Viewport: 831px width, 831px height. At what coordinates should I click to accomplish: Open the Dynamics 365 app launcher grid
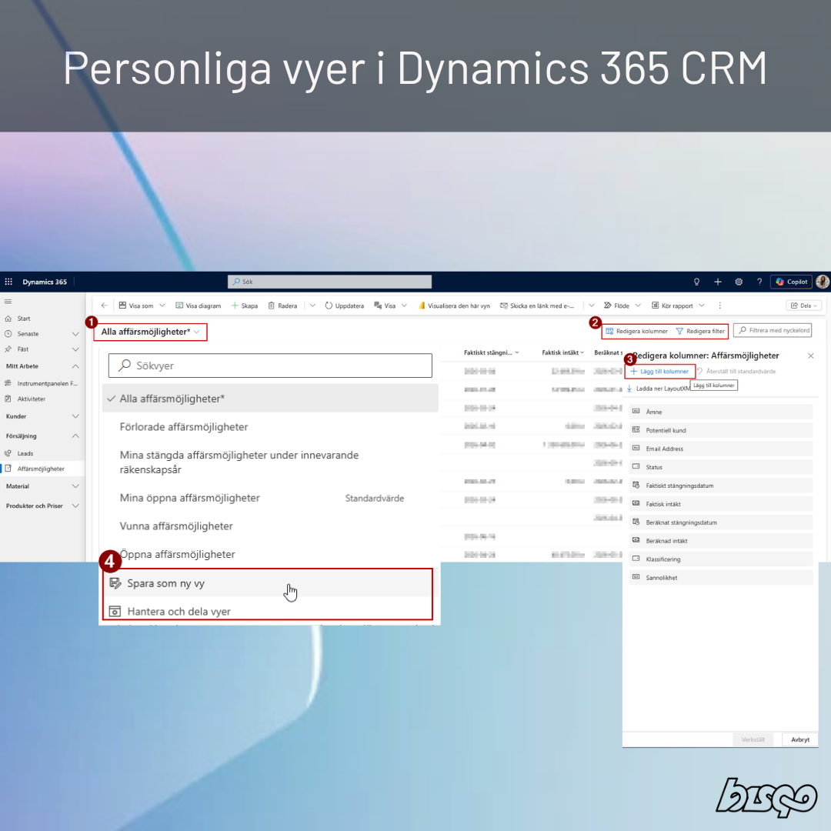pos(8,282)
